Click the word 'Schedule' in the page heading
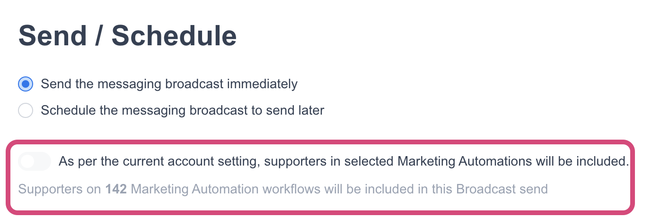 pos(174,36)
